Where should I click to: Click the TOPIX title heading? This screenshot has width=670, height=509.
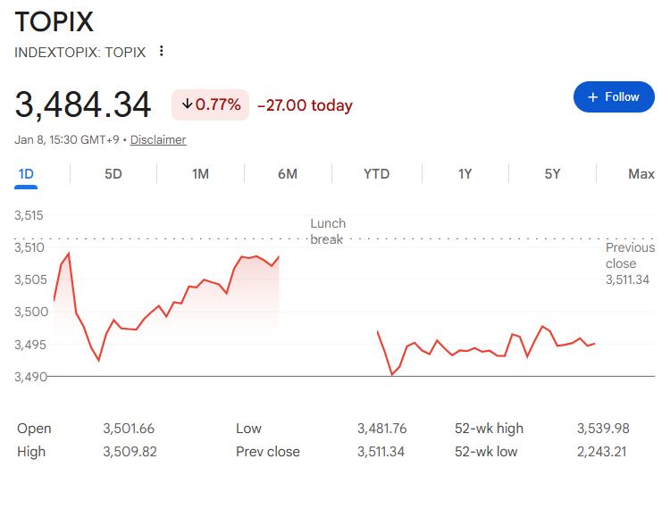point(54,22)
